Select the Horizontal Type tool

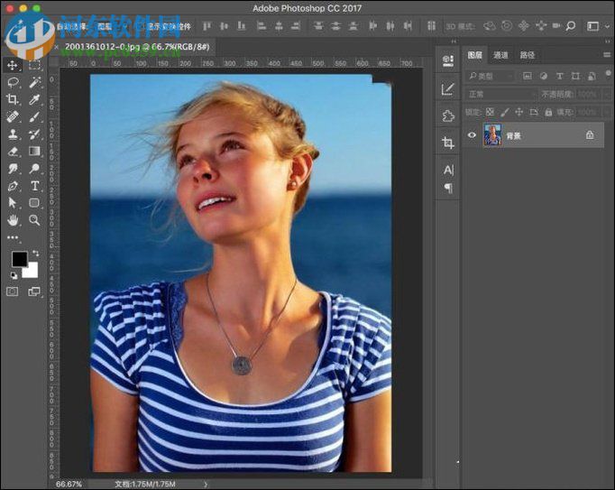tap(34, 186)
